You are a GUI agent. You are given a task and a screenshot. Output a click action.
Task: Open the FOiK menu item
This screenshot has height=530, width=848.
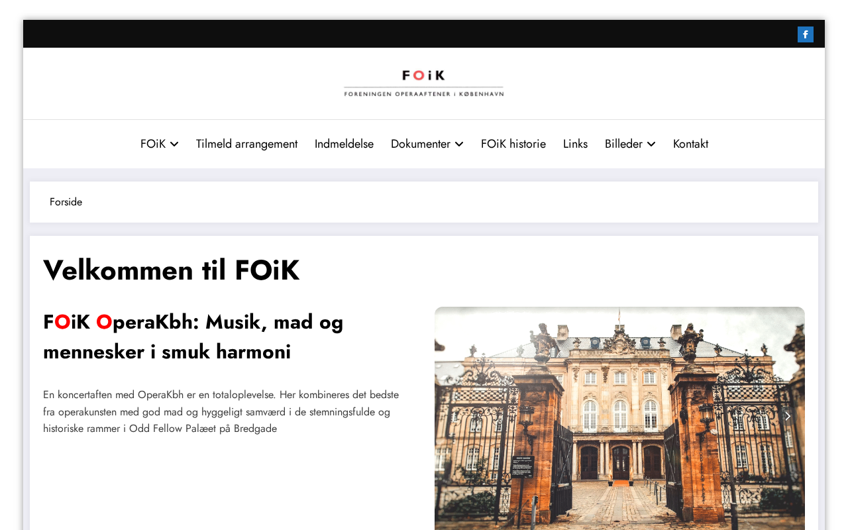tap(153, 144)
